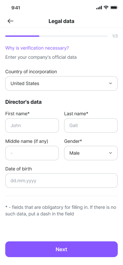The width and height of the screenshot is (123, 265).
Task: Click the purple progress bar
Action: (56, 36)
